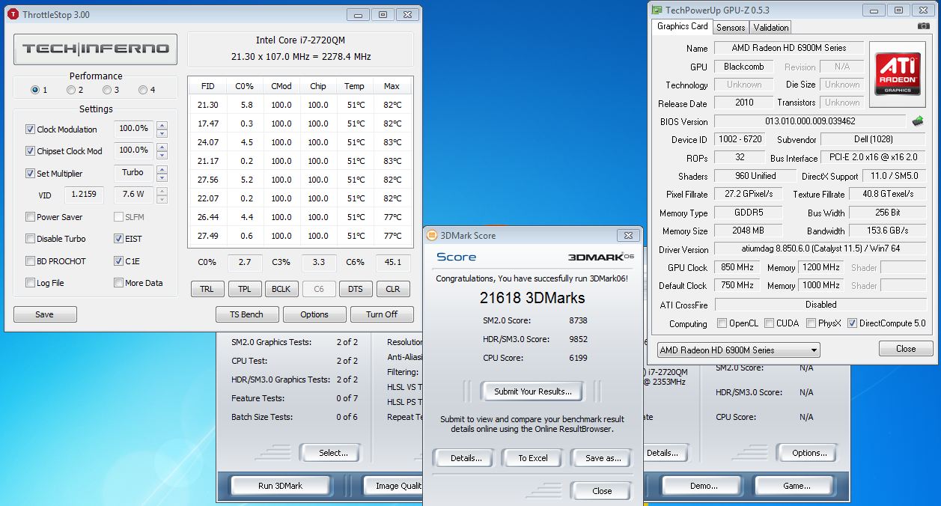The width and height of the screenshot is (941, 506).
Task: Click the GPU-Z camera screenshot icon
Action: (923, 27)
